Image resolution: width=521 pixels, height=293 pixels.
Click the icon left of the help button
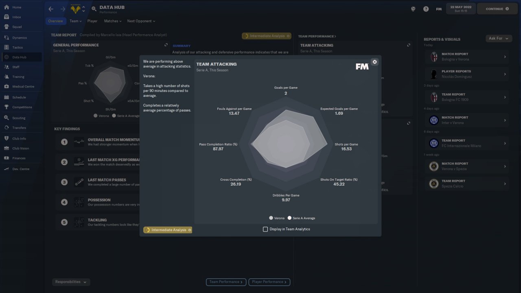click(x=414, y=9)
